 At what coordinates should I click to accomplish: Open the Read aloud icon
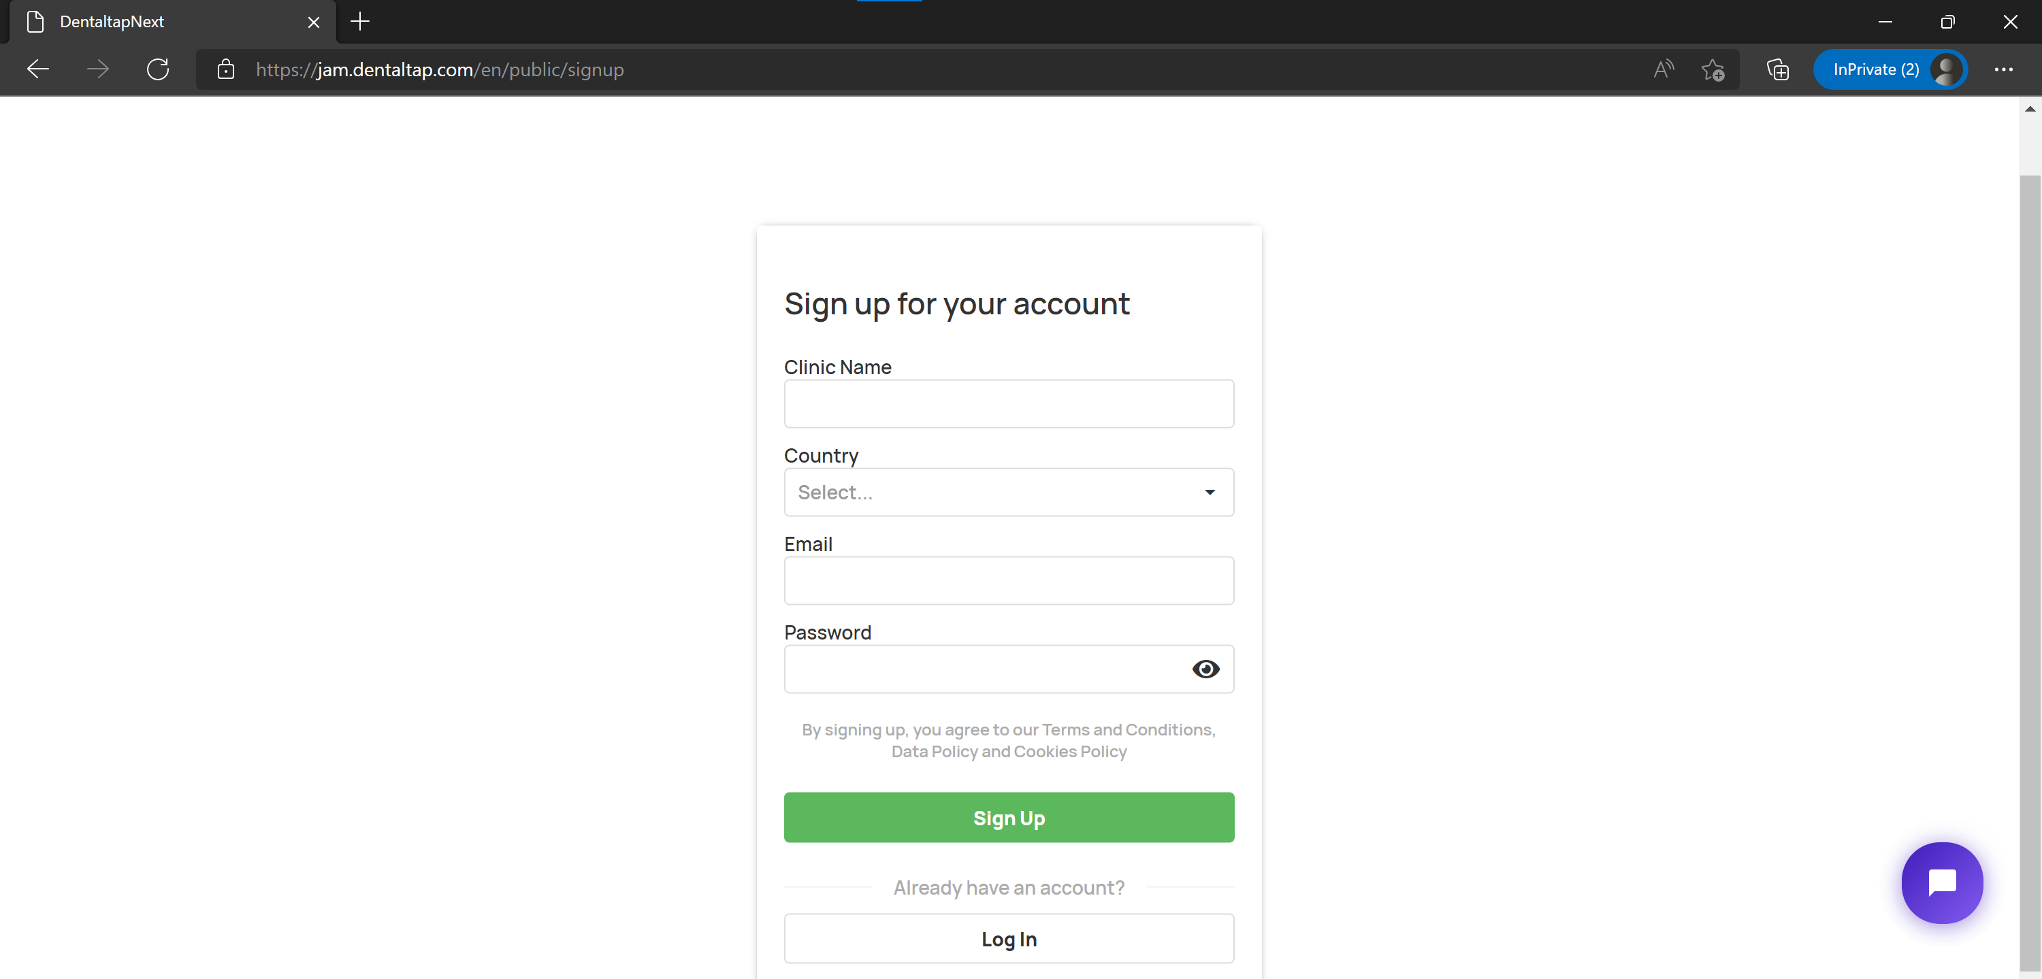click(x=1663, y=69)
